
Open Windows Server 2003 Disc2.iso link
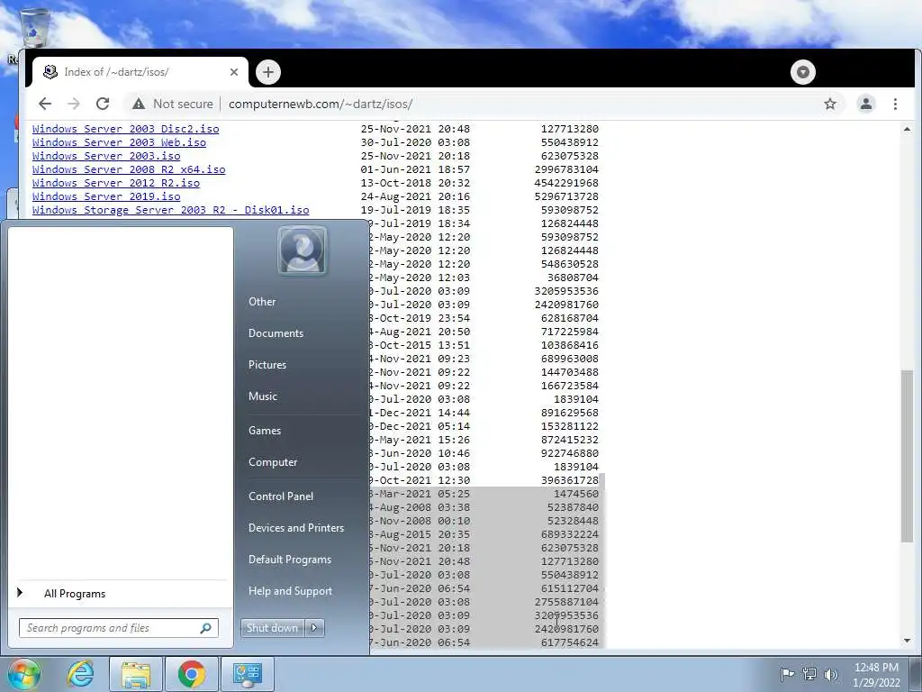[x=126, y=129]
